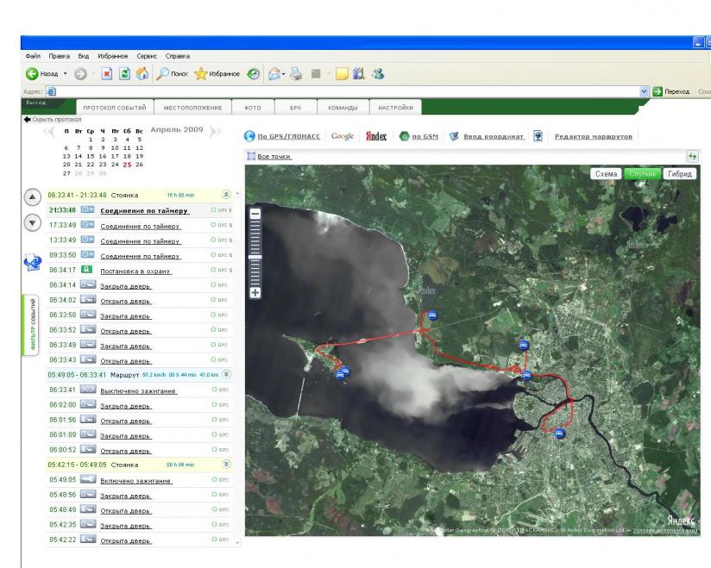This screenshot has width=711, height=568.
Task: Switch map view to Схема
Action: coord(607,174)
